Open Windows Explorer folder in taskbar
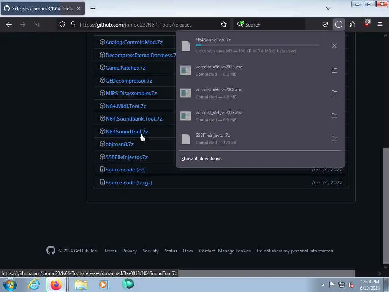The width and height of the screenshot is (389, 292). coord(81,285)
